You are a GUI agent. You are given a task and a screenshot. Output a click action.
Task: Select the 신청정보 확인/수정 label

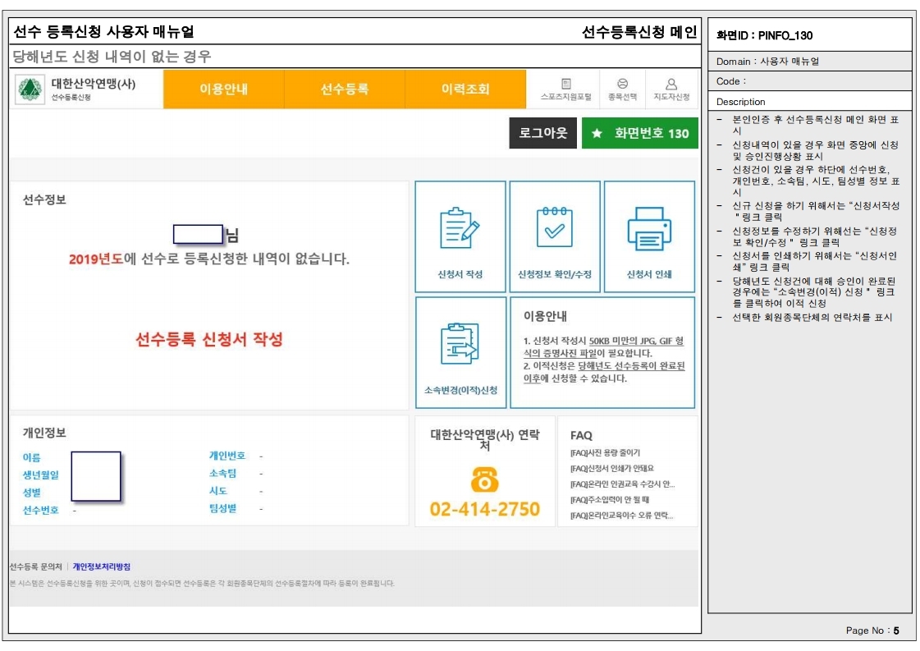[x=555, y=274]
